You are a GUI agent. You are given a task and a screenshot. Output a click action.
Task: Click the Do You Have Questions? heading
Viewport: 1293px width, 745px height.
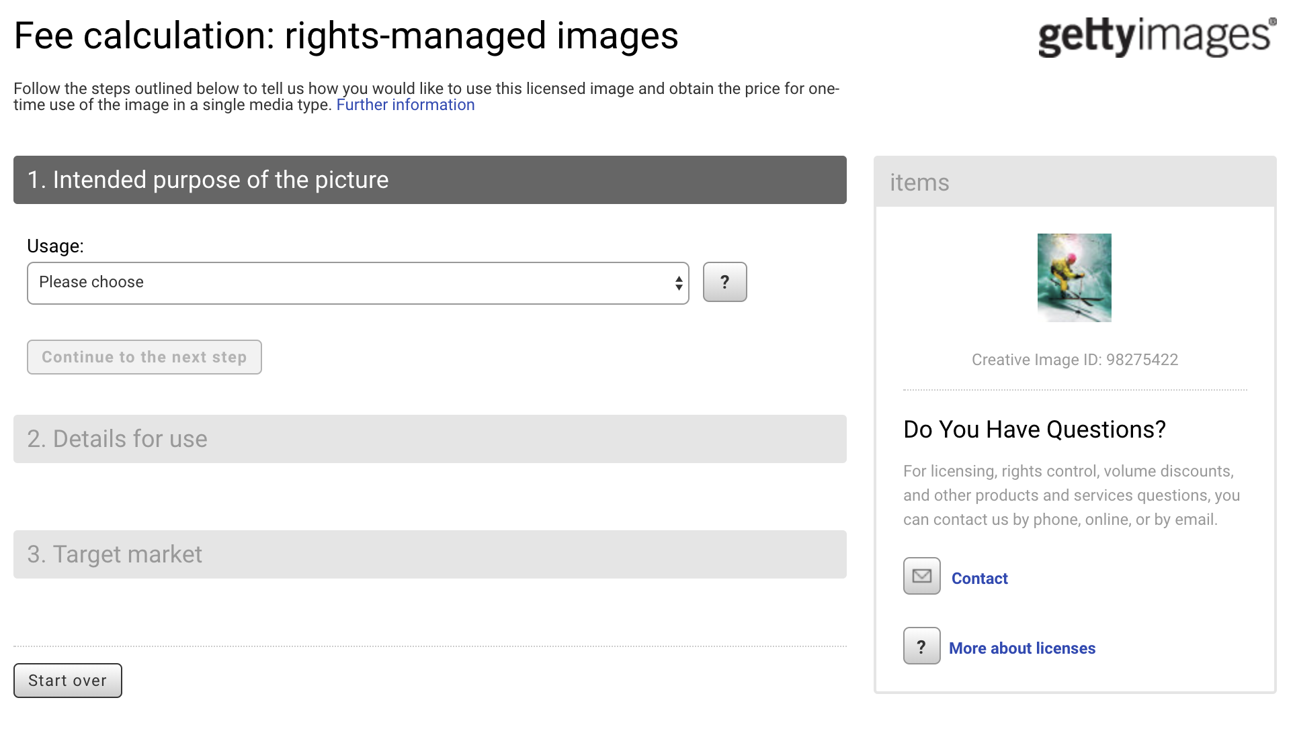pyautogui.click(x=1034, y=430)
